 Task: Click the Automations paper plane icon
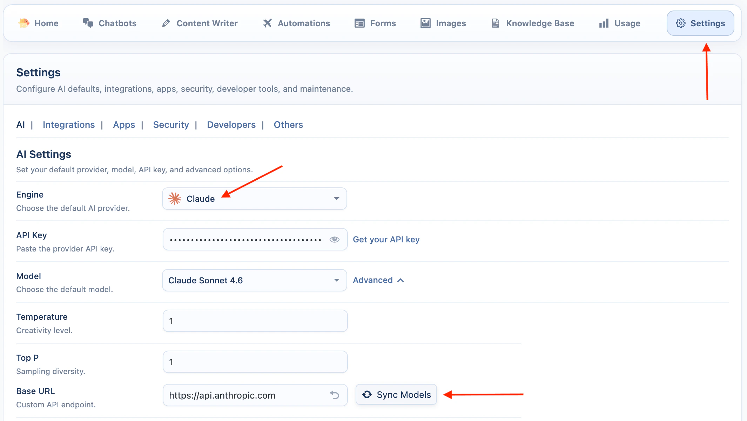pos(267,23)
